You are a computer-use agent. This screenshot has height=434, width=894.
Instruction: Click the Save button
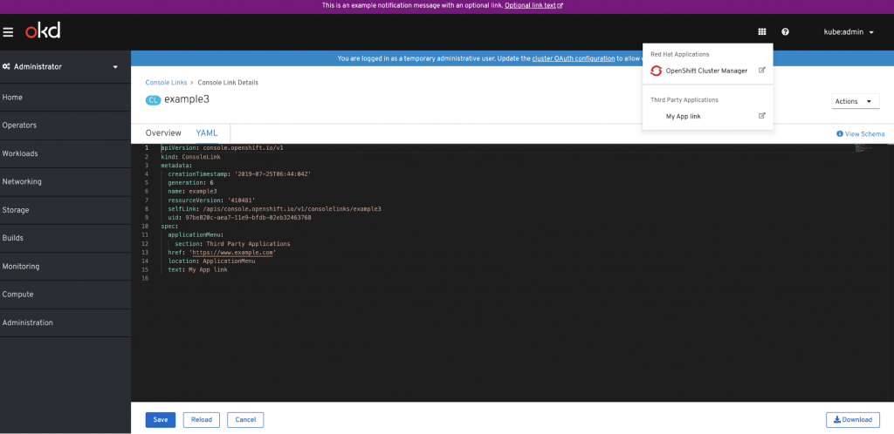pyautogui.click(x=160, y=419)
